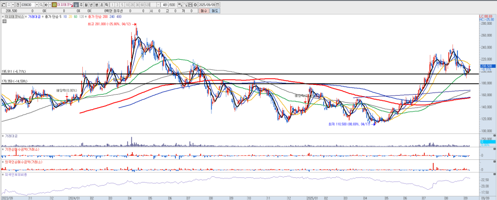Click the 매도 sell button
The width and height of the screenshot is (497, 200).
click(215, 11)
